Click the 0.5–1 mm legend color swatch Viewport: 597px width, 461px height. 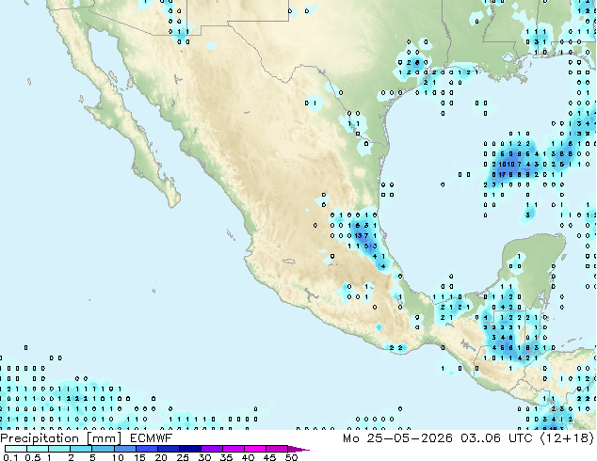pyautogui.click(x=38, y=449)
